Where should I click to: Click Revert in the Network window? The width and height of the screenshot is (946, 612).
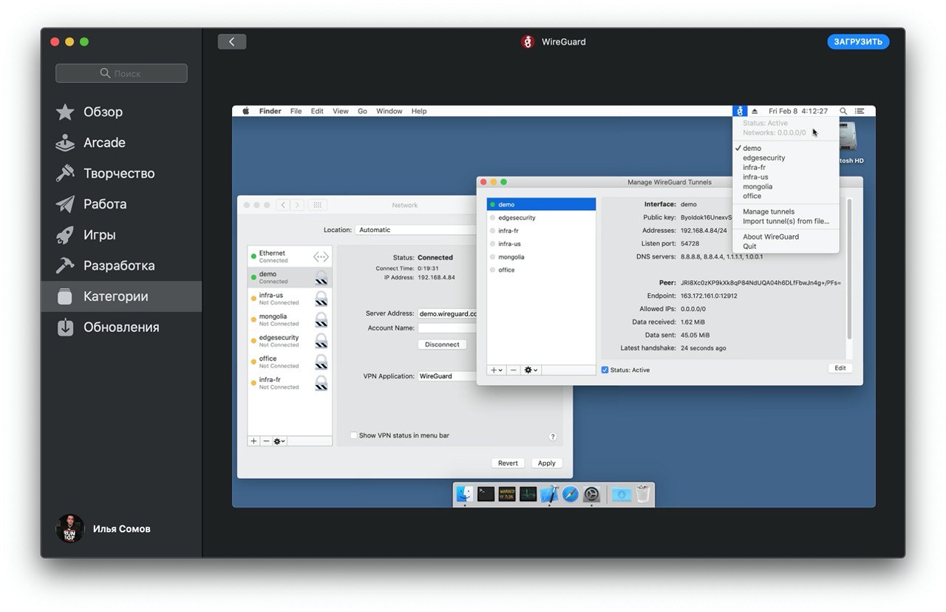pos(508,463)
